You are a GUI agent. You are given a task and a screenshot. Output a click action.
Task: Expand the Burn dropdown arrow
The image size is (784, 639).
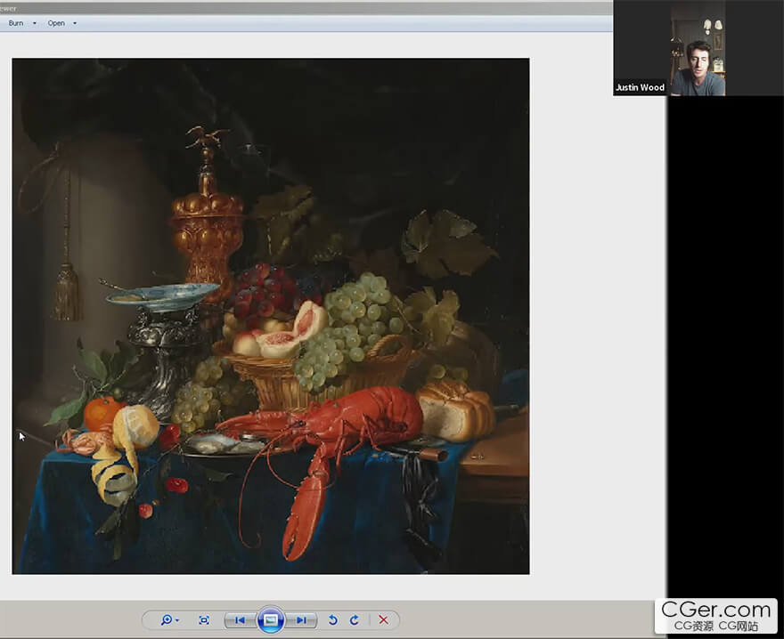click(x=35, y=23)
